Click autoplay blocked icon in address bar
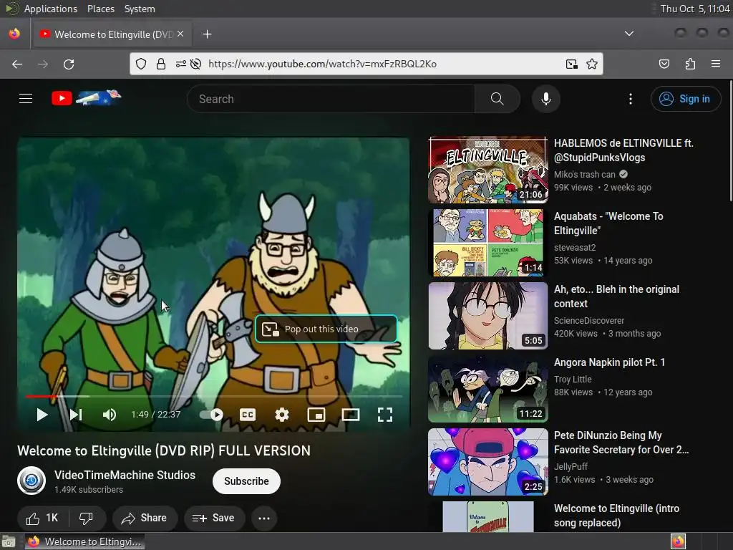Screen dimensions: 733x550 [196, 64]
